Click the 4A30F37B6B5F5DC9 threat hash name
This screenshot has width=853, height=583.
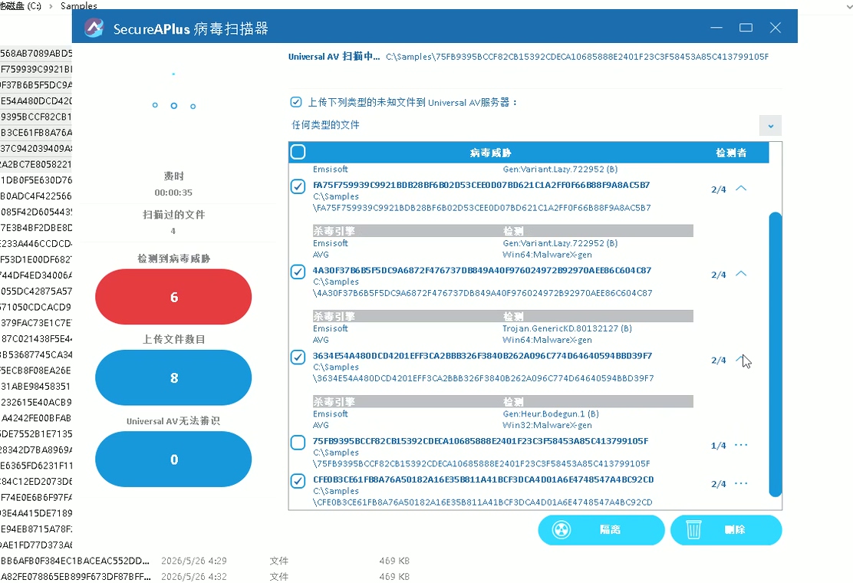click(482, 270)
